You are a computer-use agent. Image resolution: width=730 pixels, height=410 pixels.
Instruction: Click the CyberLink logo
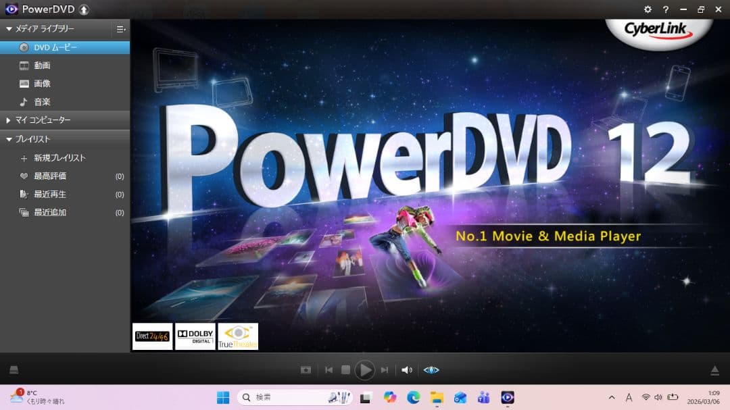pyautogui.click(x=658, y=30)
